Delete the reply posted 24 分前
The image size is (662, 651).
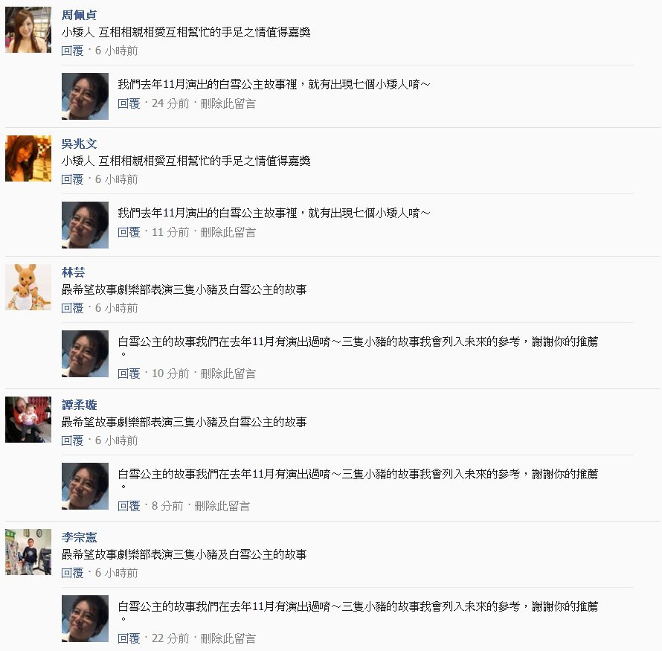coord(228,103)
